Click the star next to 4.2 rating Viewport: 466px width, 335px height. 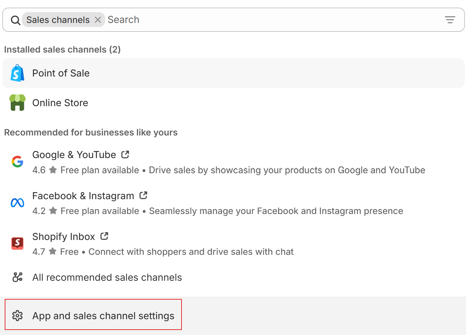pos(53,211)
